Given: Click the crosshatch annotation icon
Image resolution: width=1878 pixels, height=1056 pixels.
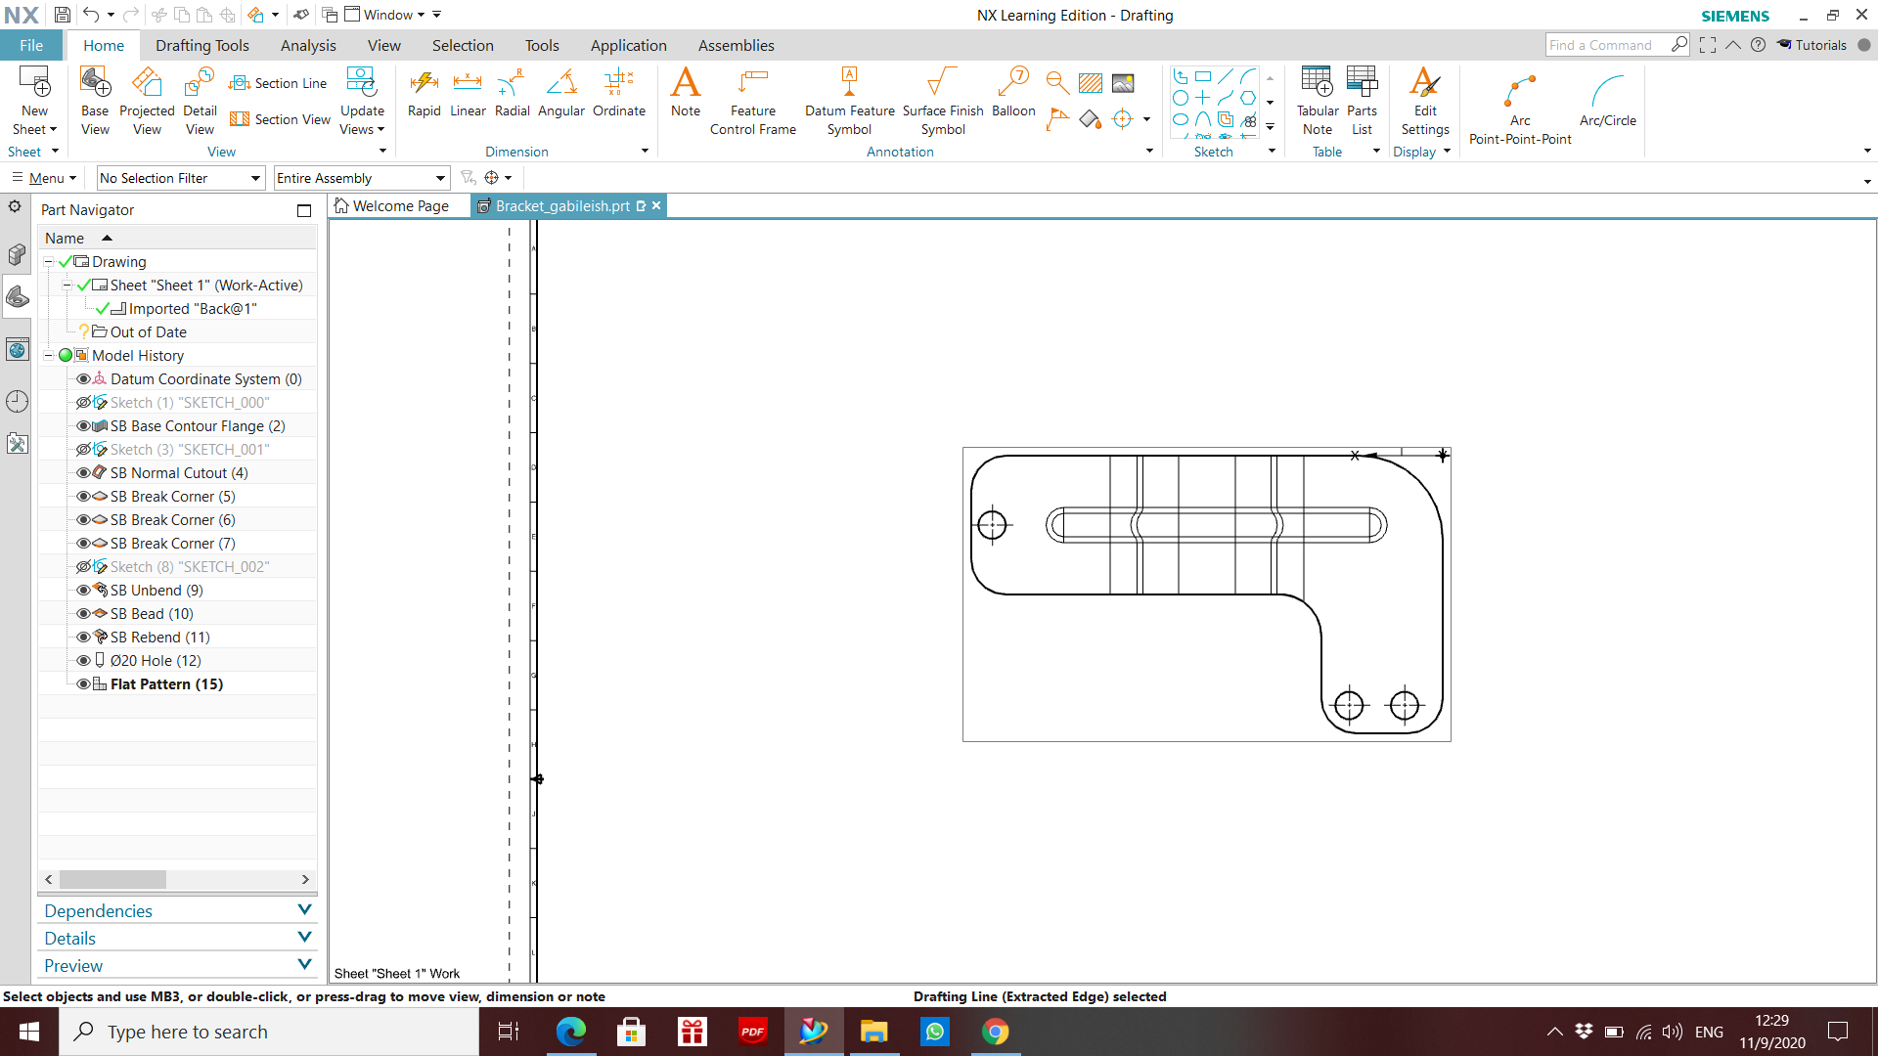Looking at the screenshot, I should (1090, 83).
